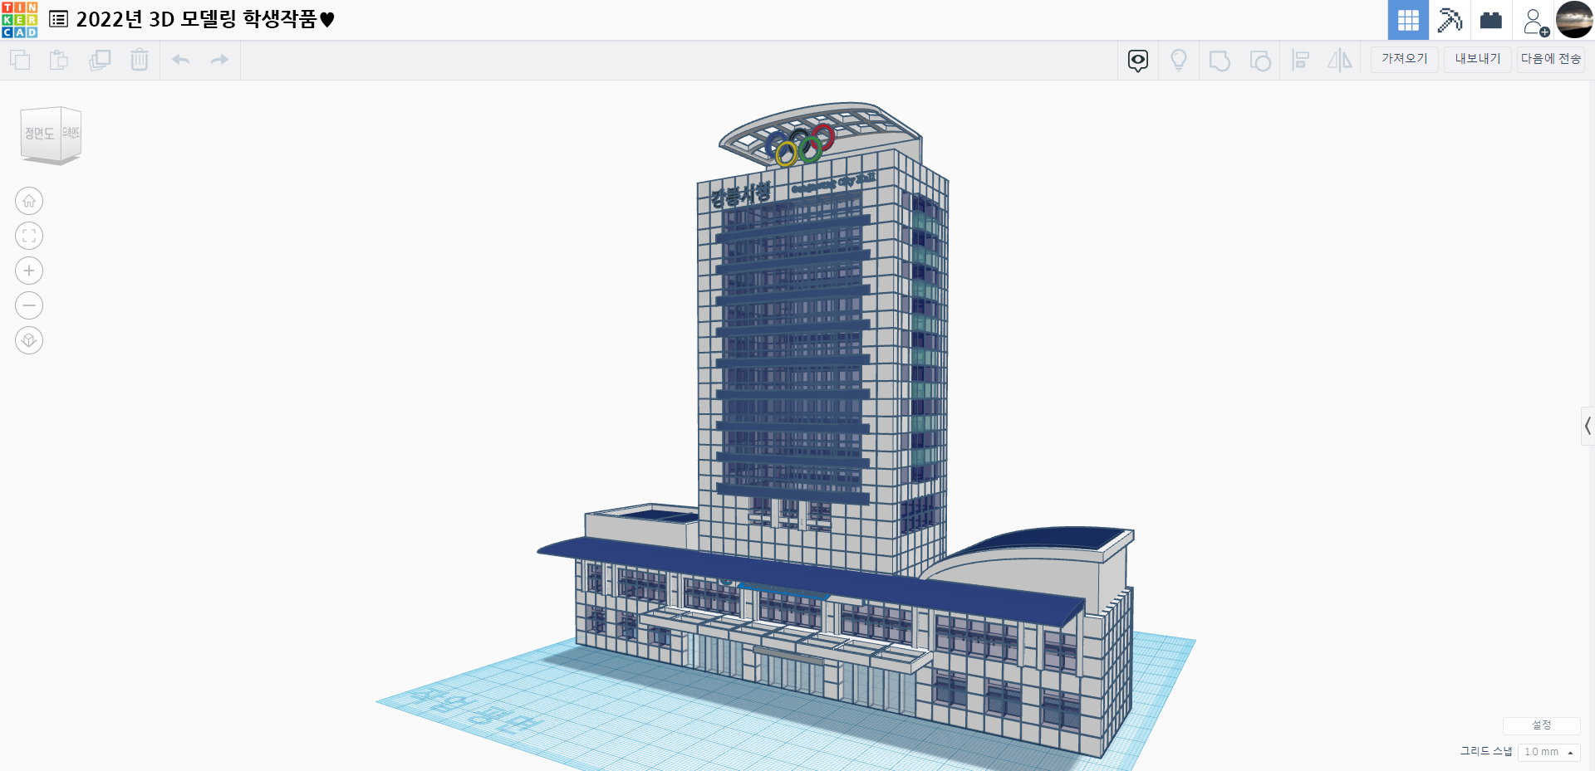Viewport: 1595px width, 771px height.
Task: Redo the last action
Action: (x=219, y=60)
